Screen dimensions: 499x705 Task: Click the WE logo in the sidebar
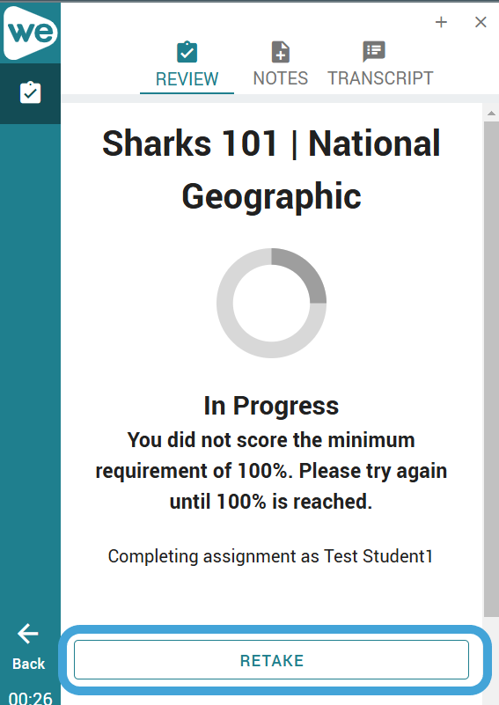[x=31, y=33]
